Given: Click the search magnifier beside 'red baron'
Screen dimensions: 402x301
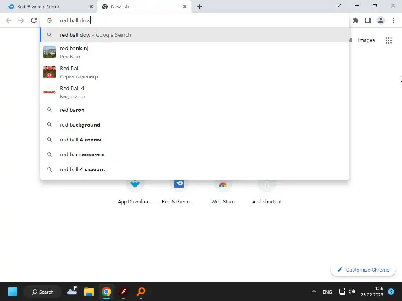Looking at the screenshot, I should tap(49, 110).
